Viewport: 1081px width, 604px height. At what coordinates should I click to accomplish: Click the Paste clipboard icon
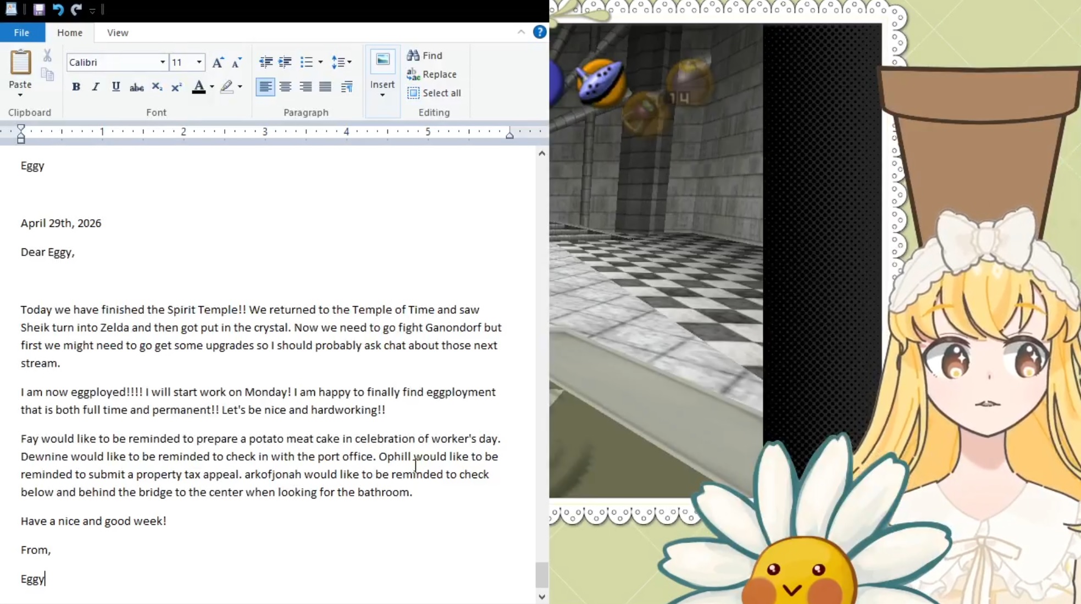(x=20, y=62)
